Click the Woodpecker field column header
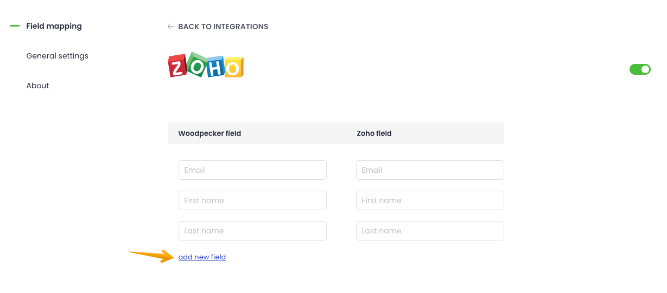Image resolution: width=667 pixels, height=293 pixels. (209, 133)
